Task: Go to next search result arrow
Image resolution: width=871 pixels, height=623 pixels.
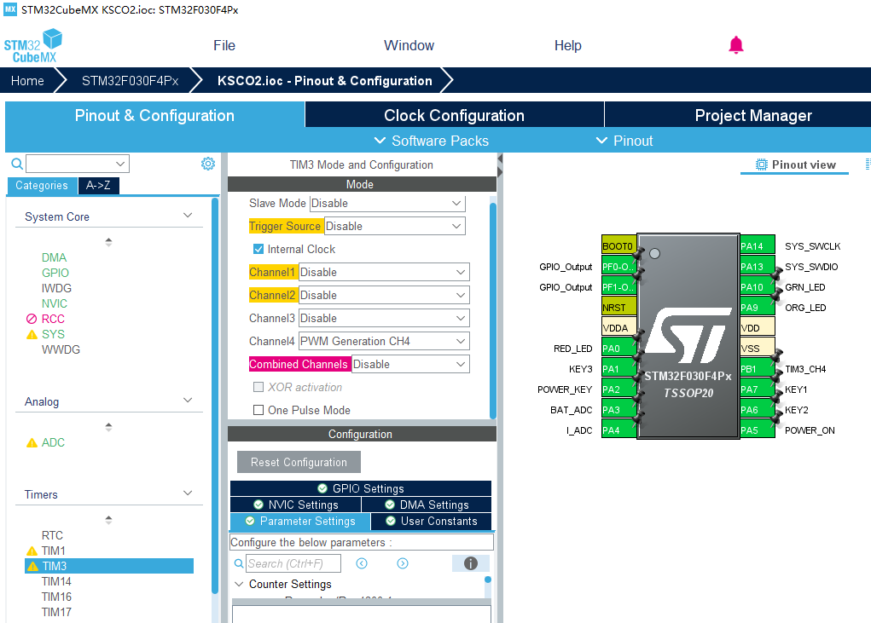Action: pos(403,563)
